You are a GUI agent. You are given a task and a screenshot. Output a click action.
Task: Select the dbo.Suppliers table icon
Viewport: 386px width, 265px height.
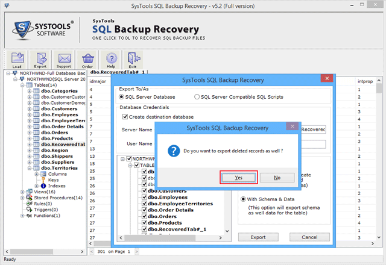tap(36, 162)
